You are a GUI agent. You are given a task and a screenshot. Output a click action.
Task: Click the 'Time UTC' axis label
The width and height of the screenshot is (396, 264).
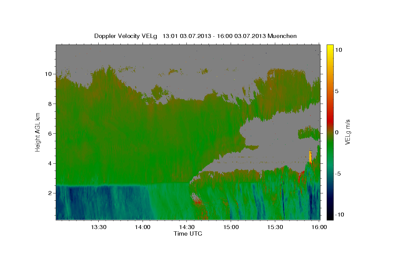tap(188, 234)
